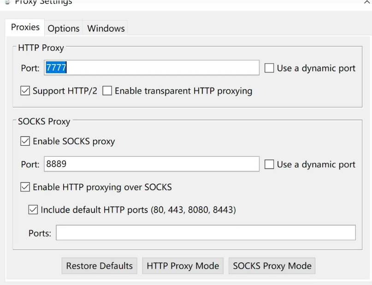
Task: Click the HTTP Proxy group label
Action: (x=41, y=47)
